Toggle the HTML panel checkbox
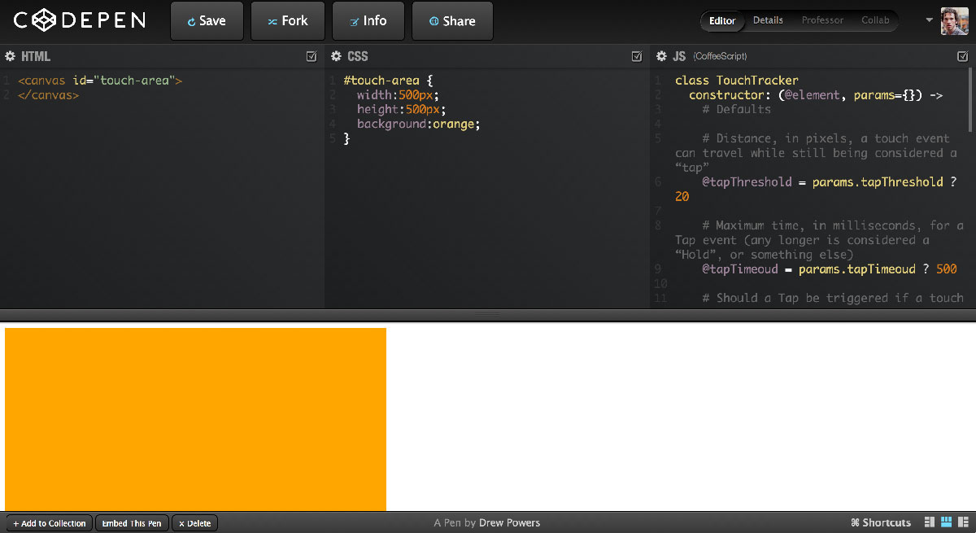This screenshot has height=533, width=976. coord(311,56)
